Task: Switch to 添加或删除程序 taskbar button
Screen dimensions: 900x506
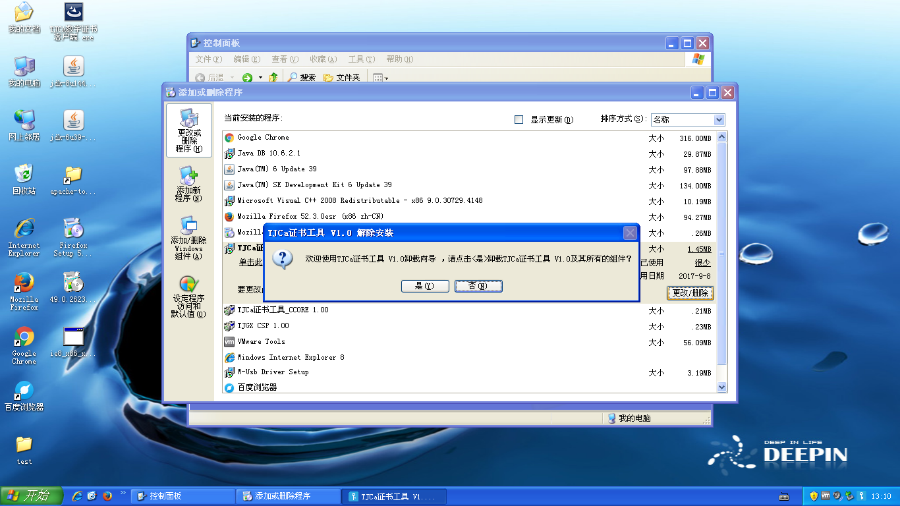Action: pos(289,496)
